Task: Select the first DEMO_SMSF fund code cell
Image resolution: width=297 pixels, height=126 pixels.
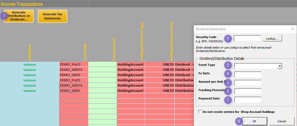Action: 74,75
